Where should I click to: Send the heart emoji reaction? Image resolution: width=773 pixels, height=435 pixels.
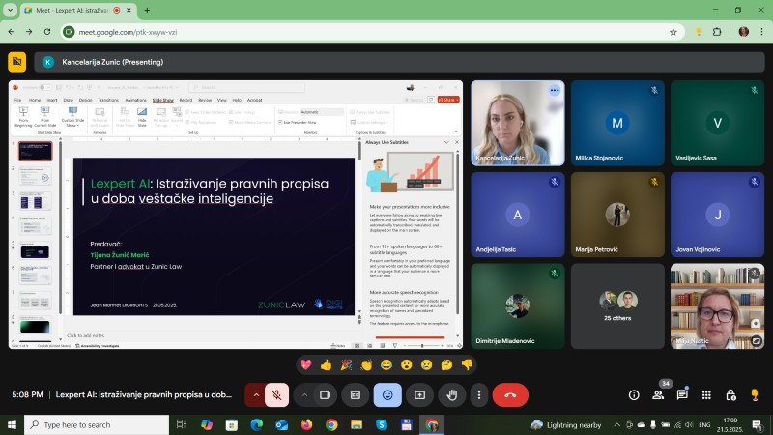point(306,365)
